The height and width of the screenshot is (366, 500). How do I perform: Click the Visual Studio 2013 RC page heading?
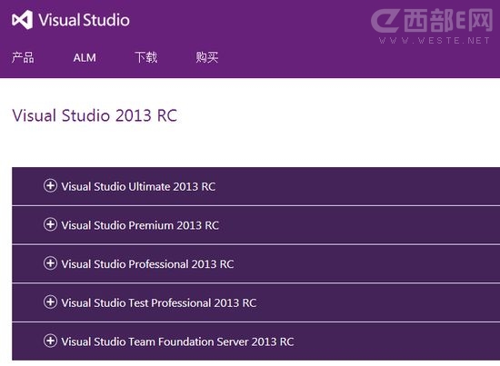[95, 115]
